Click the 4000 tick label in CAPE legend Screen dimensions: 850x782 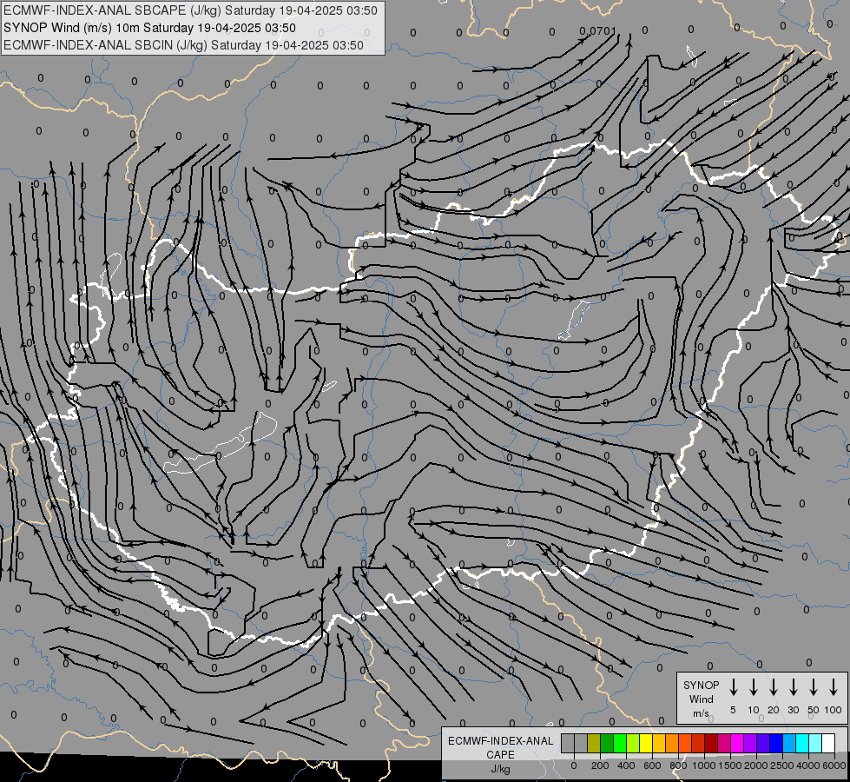(808, 765)
